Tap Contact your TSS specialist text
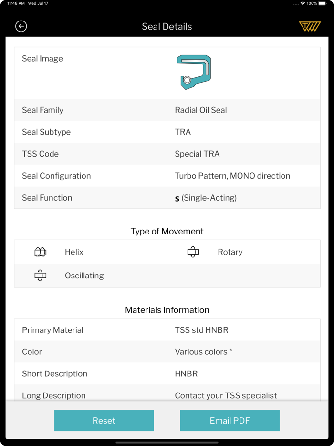Screen dimensions: 334x446 coord(226,395)
